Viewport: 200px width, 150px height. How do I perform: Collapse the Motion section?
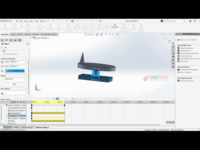[26, 76]
